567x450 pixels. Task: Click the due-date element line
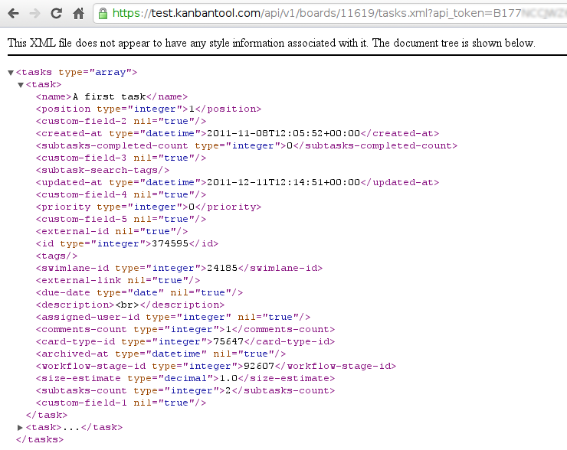point(139,293)
